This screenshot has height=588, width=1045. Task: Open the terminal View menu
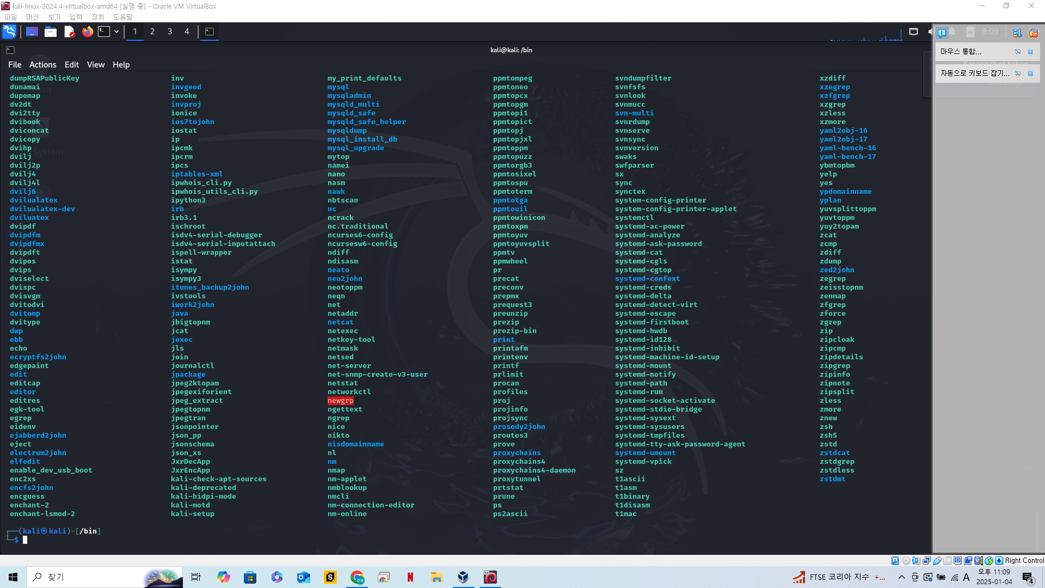click(x=95, y=64)
